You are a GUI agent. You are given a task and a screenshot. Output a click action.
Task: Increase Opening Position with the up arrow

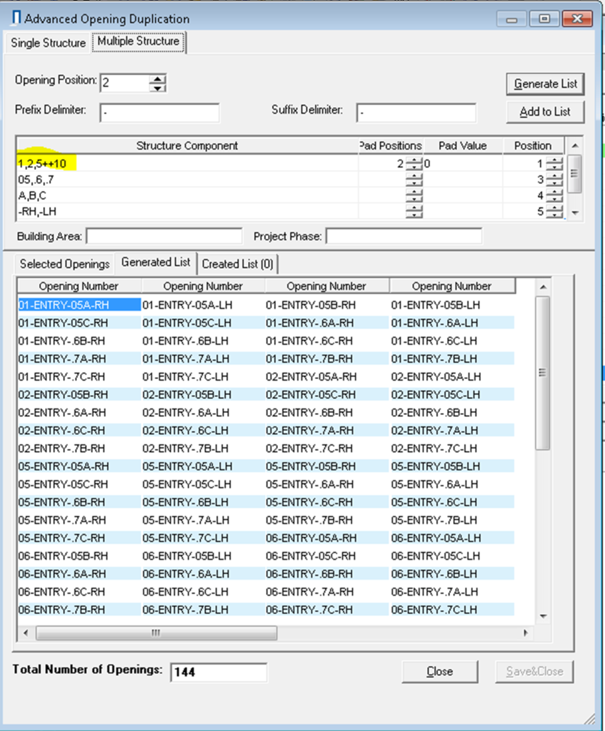[x=158, y=79]
